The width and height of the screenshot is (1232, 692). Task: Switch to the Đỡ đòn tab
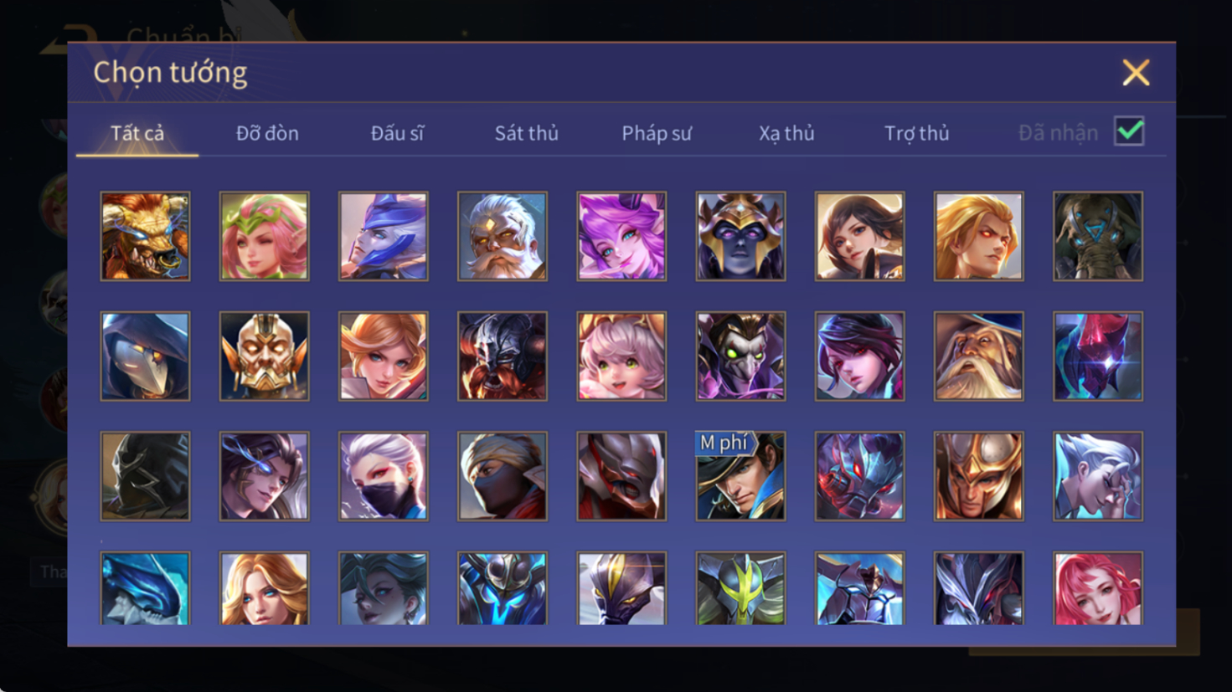[x=267, y=133]
